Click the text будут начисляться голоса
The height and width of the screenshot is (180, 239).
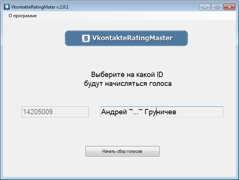(128, 84)
